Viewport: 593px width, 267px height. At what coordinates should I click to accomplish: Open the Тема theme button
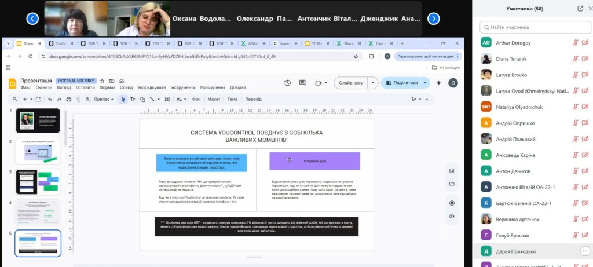point(232,99)
